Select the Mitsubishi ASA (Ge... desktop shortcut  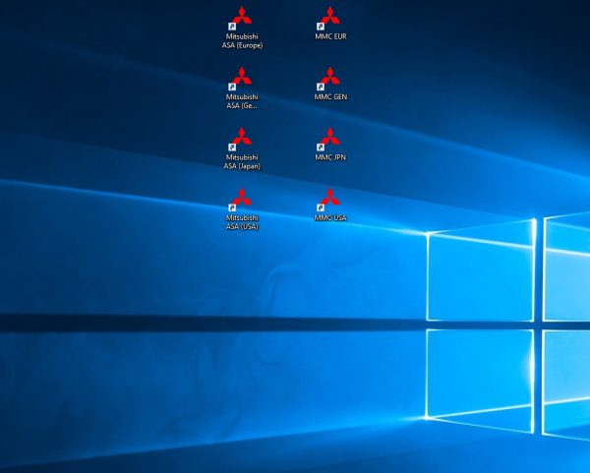tap(242, 89)
